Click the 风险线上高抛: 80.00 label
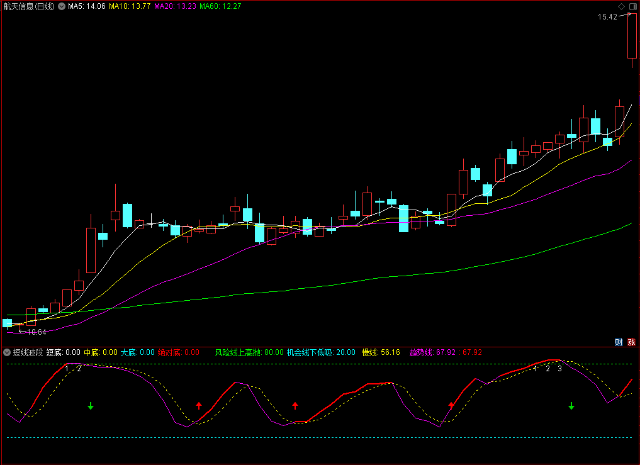640x465 pixels. tap(249, 352)
